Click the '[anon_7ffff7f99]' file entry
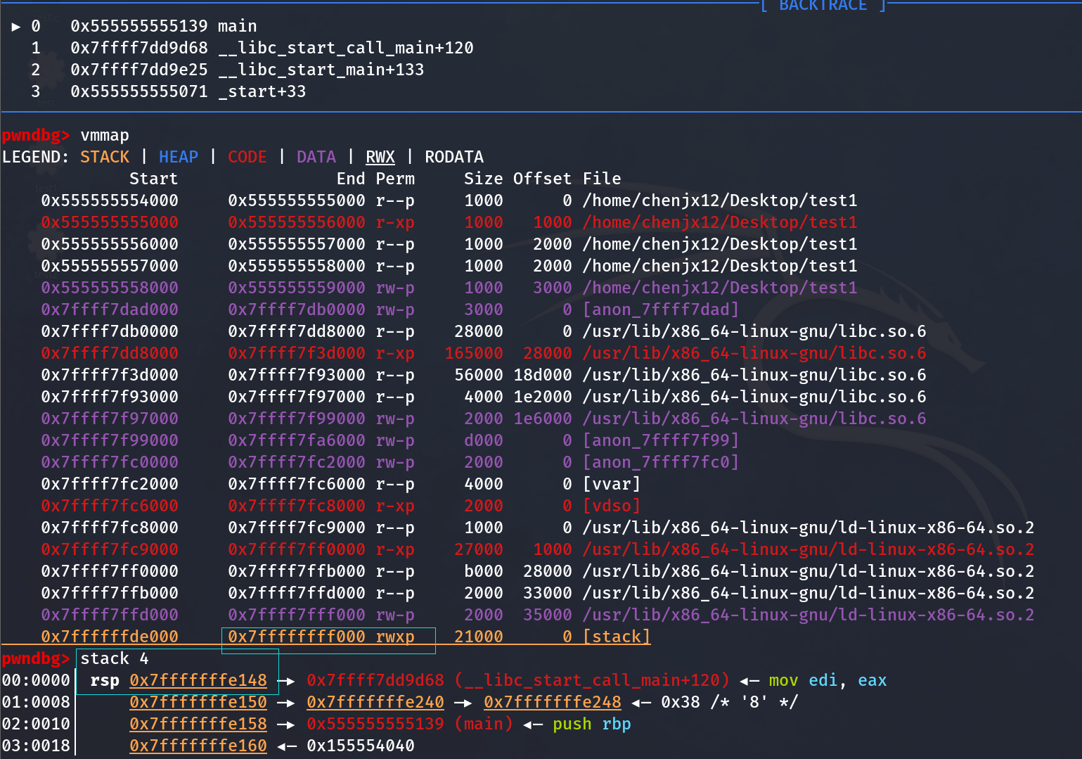Image resolution: width=1082 pixels, height=759 pixels. (661, 440)
